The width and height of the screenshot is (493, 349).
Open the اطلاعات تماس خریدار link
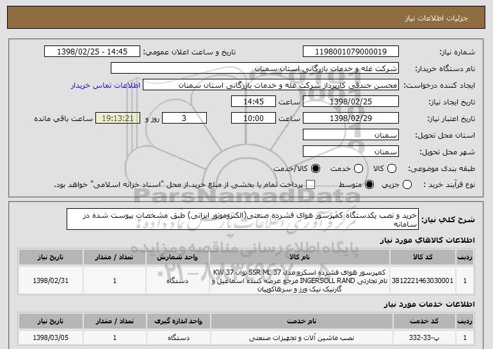(x=106, y=85)
